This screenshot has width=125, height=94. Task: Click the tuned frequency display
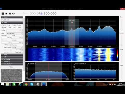pos(43,13)
